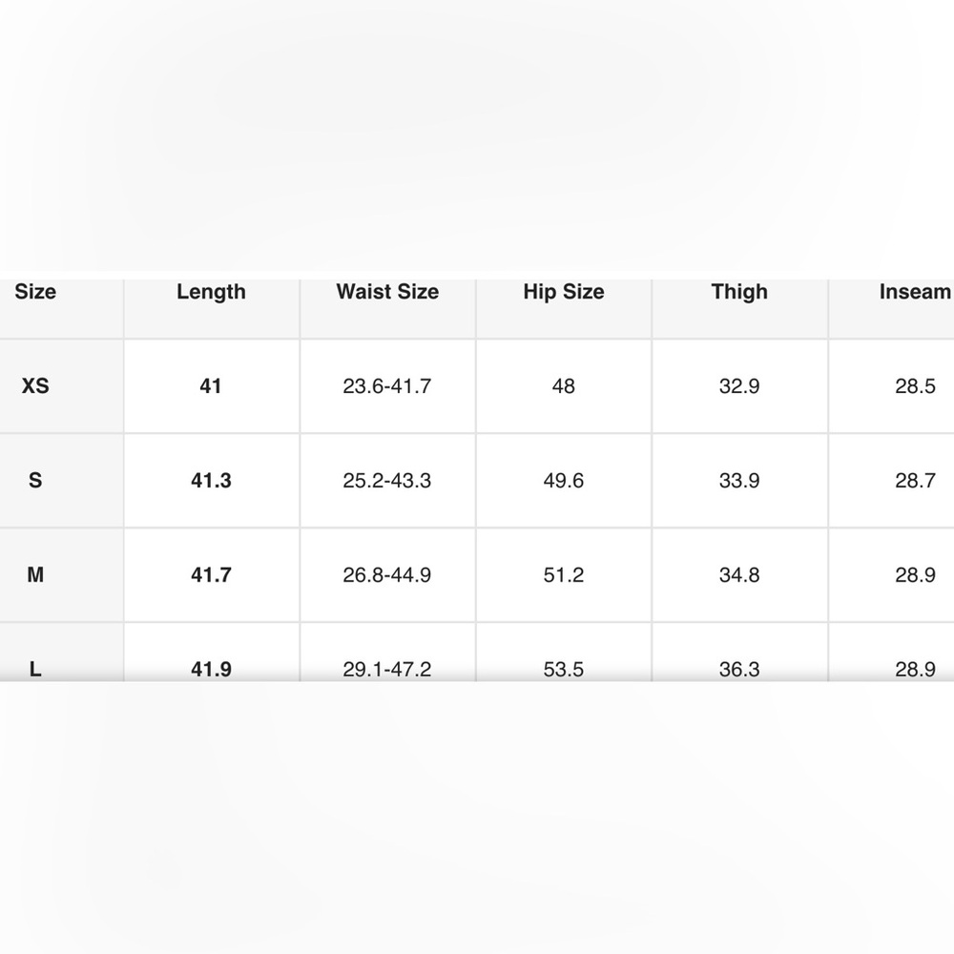This screenshot has width=954, height=954.
Task: Select the thigh value 34.8
Action: tap(739, 575)
